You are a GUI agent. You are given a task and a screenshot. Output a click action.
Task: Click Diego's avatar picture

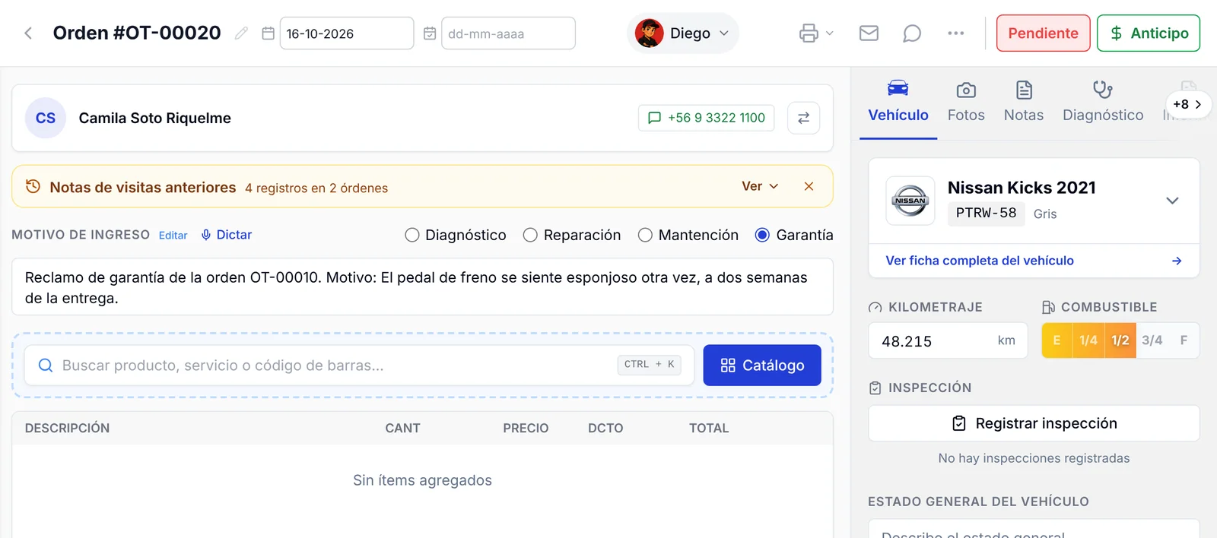[x=649, y=33]
